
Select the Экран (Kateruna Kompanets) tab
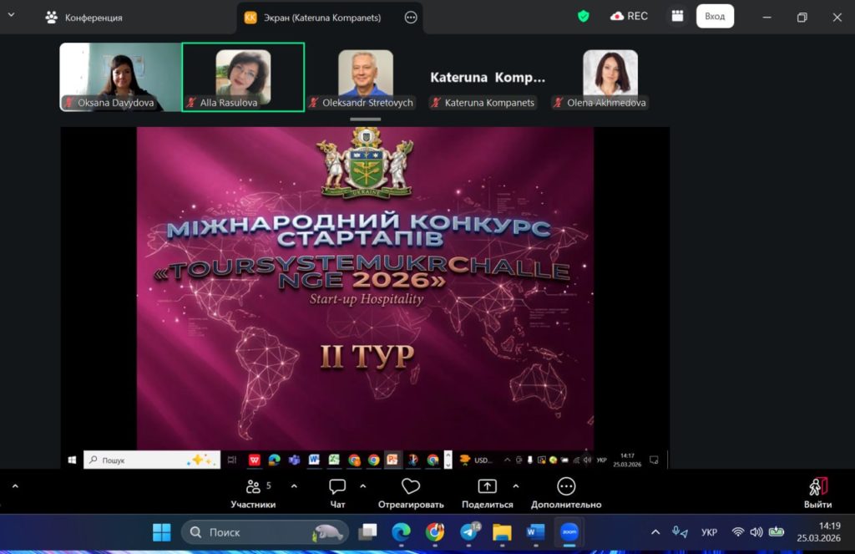[321, 18]
